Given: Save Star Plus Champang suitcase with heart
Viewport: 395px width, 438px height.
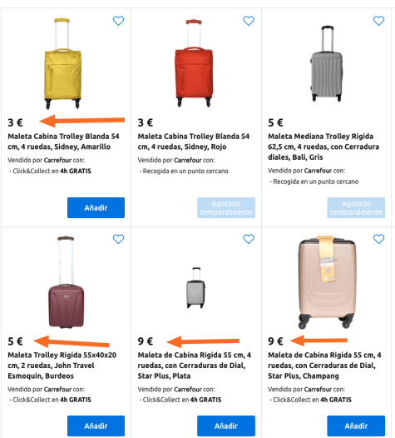Looking at the screenshot, I should (x=379, y=239).
